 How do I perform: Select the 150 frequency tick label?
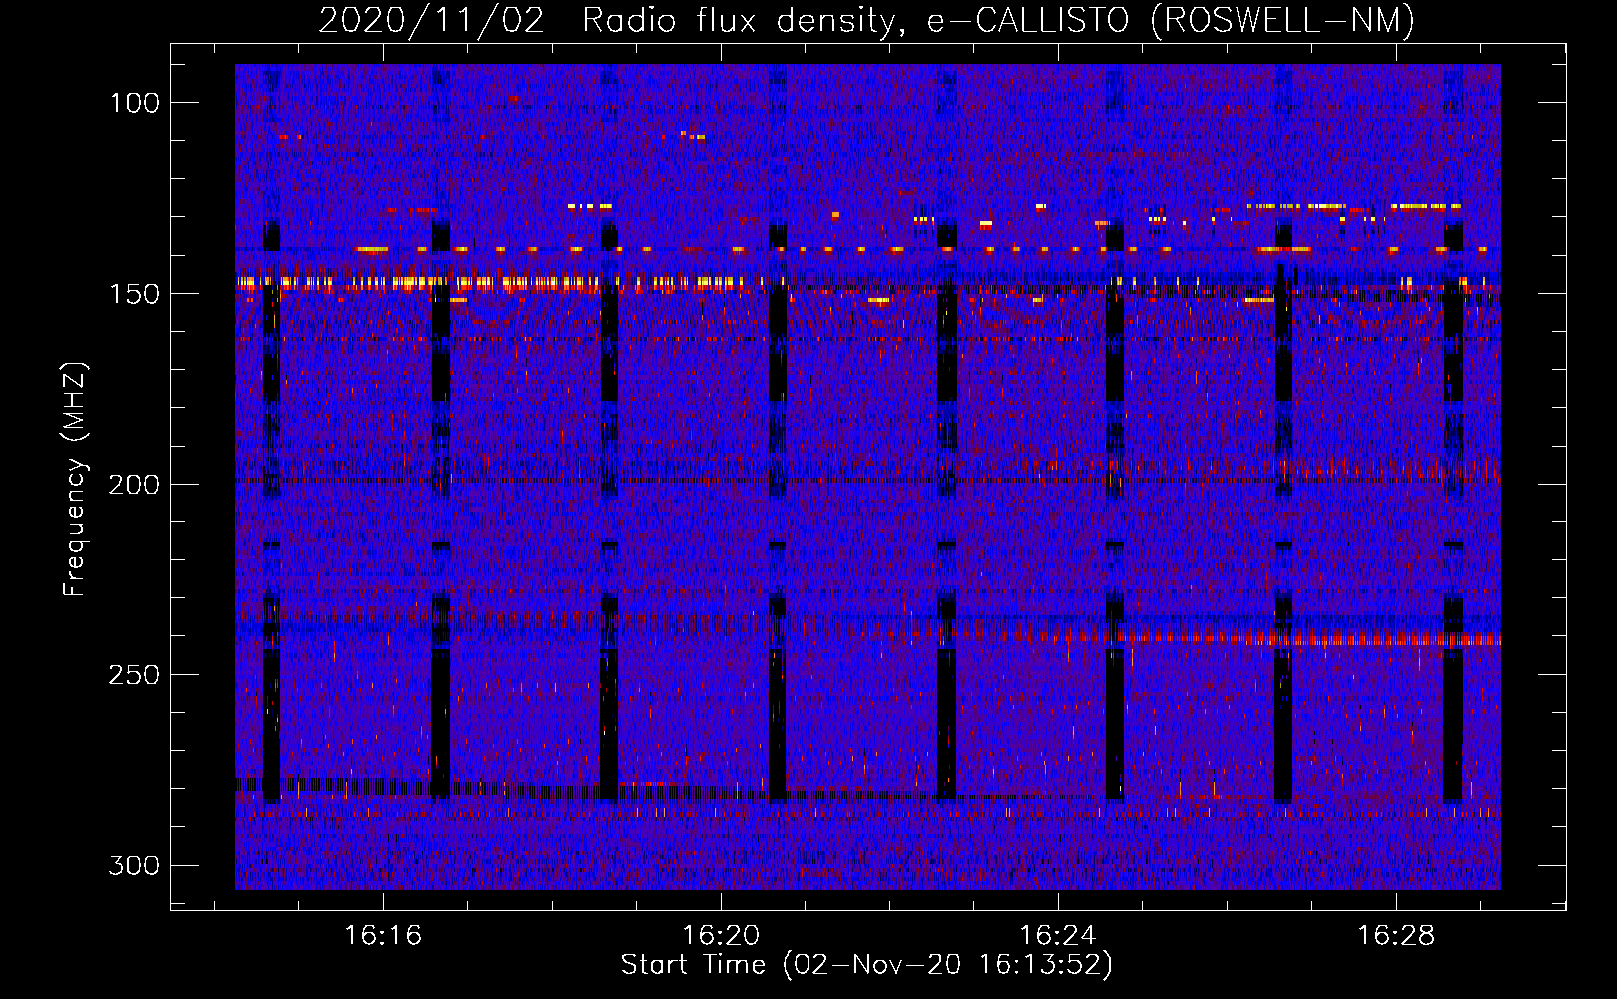pyautogui.click(x=135, y=294)
